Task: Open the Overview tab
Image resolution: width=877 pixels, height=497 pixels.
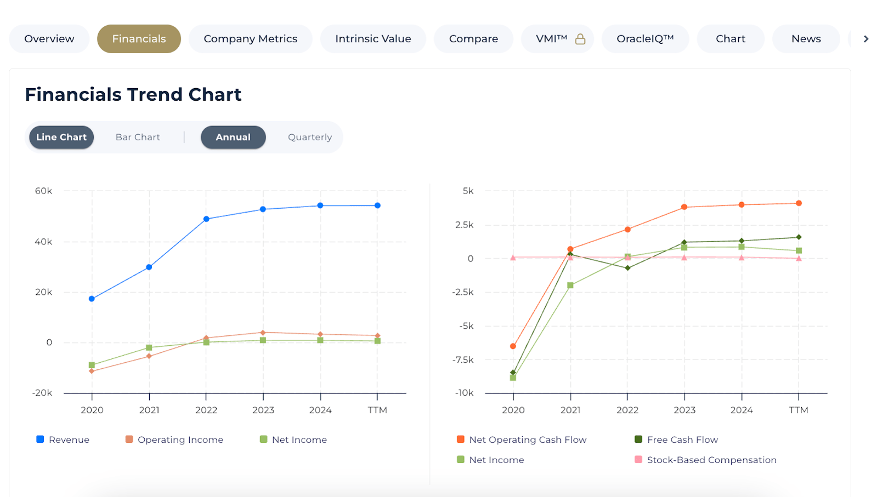Action: (x=49, y=39)
